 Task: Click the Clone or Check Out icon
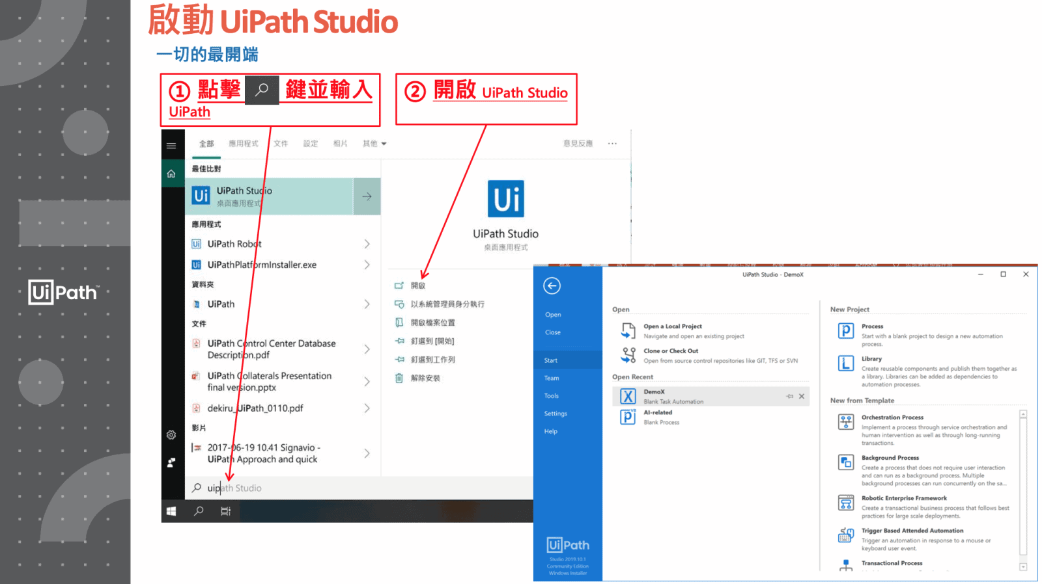click(628, 355)
